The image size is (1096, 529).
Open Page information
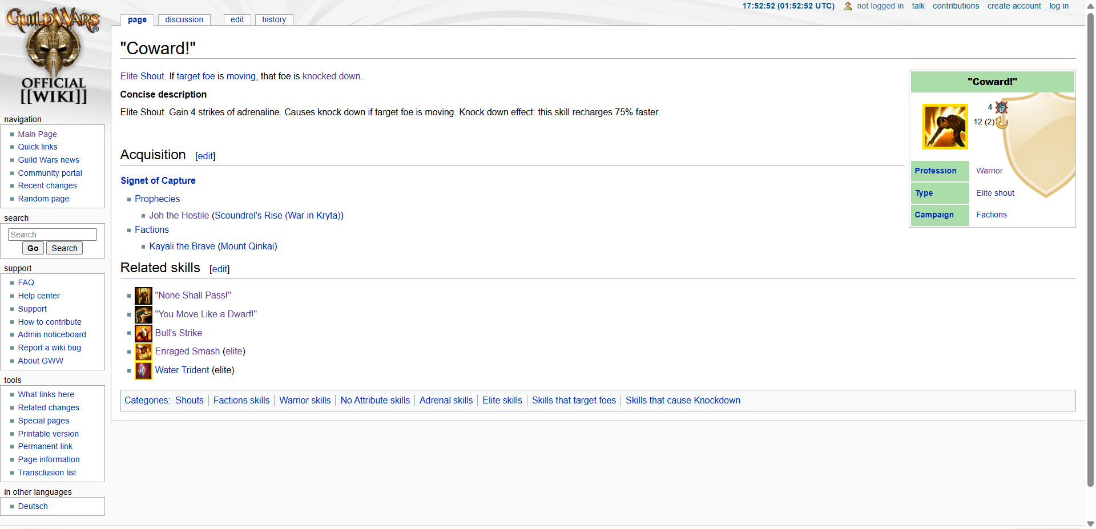click(x=49, y=459)
